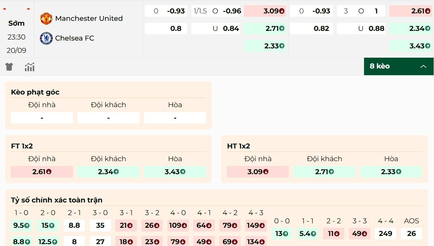Click the empty Đội nhà corner kick field
The height and width of the screenshot is (246, 434).
(x=41, y=118)
